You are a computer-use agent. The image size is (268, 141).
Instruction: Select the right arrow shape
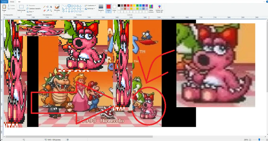coord(75,9)
